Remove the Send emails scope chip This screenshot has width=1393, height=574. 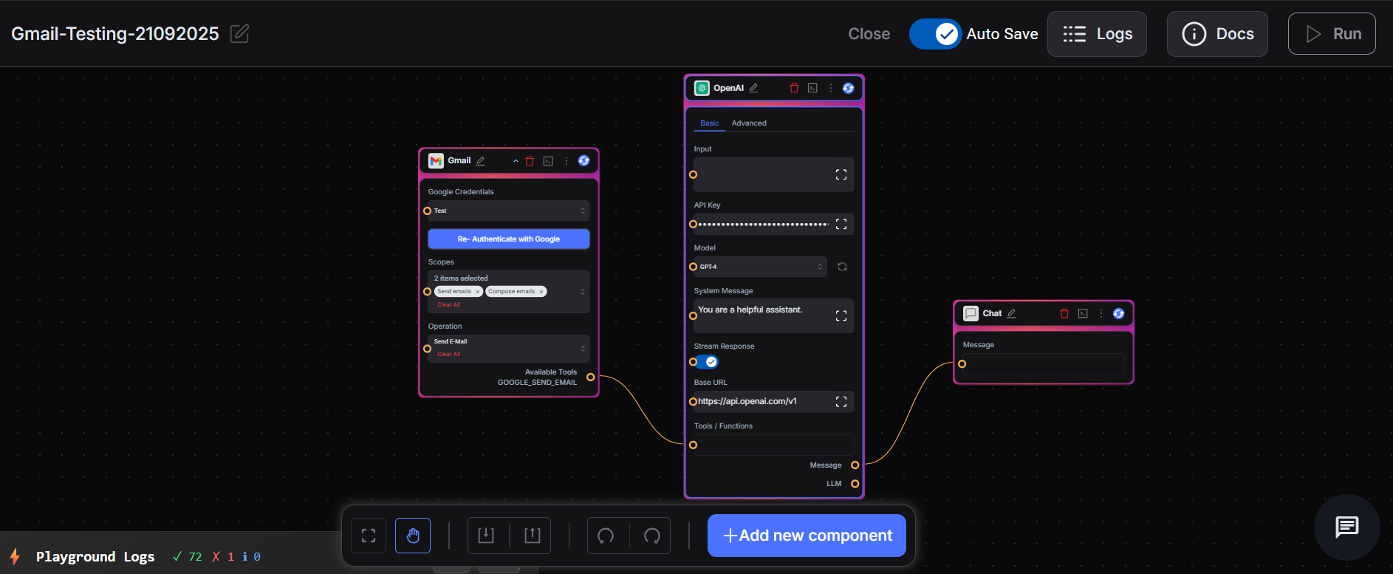[x=478, y=292]
